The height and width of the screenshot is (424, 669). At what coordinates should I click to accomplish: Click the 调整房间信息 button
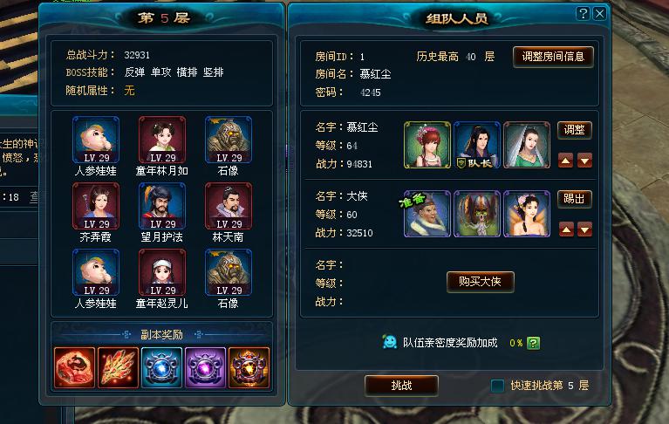[553, 57]
